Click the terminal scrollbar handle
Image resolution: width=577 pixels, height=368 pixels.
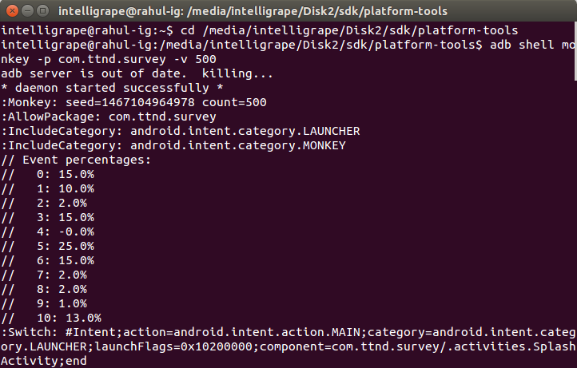click(575, 51)
